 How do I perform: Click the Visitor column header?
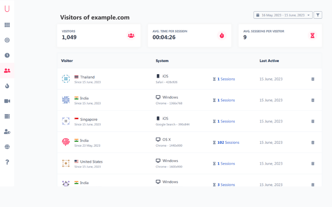pos(67,60)
